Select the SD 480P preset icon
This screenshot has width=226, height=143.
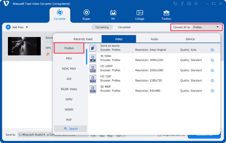[x=93, y=89]
